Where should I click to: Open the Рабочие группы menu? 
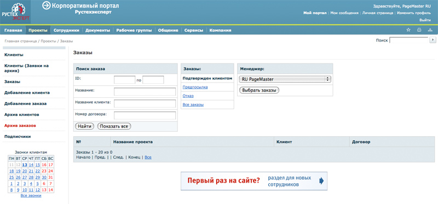134,31
